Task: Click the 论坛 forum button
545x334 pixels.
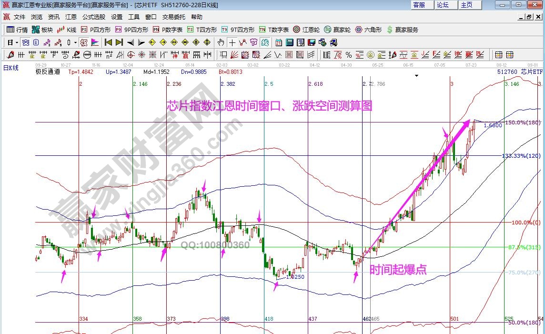Action: (x=444, y=5)
